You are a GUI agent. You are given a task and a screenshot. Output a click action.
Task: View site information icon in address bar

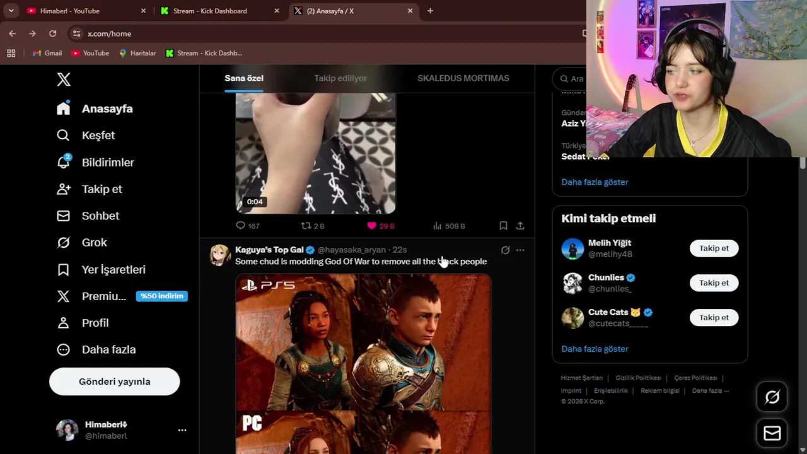point(76,33)
